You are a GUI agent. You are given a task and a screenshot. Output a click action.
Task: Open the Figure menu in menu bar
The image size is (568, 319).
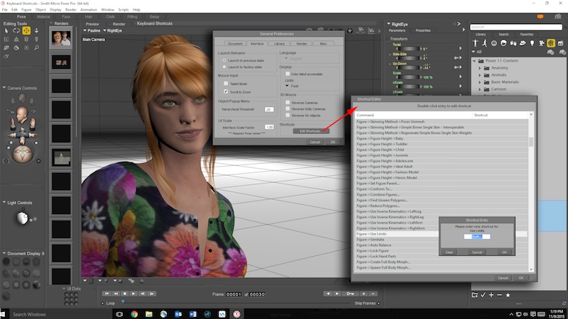click(x=26, y=10)
